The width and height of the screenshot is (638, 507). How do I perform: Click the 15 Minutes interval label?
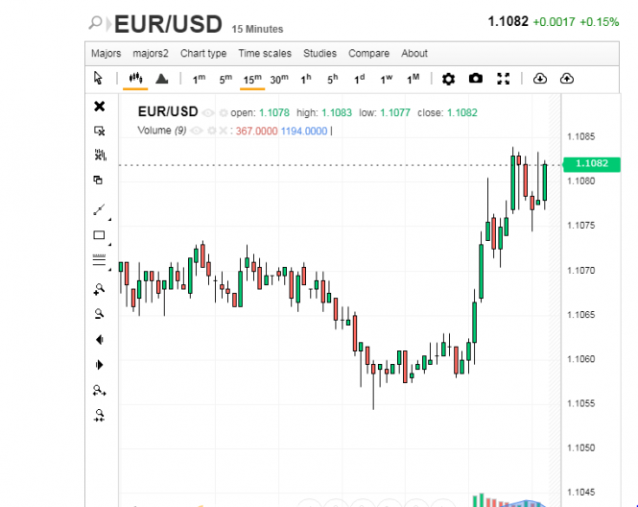[257, 29]
